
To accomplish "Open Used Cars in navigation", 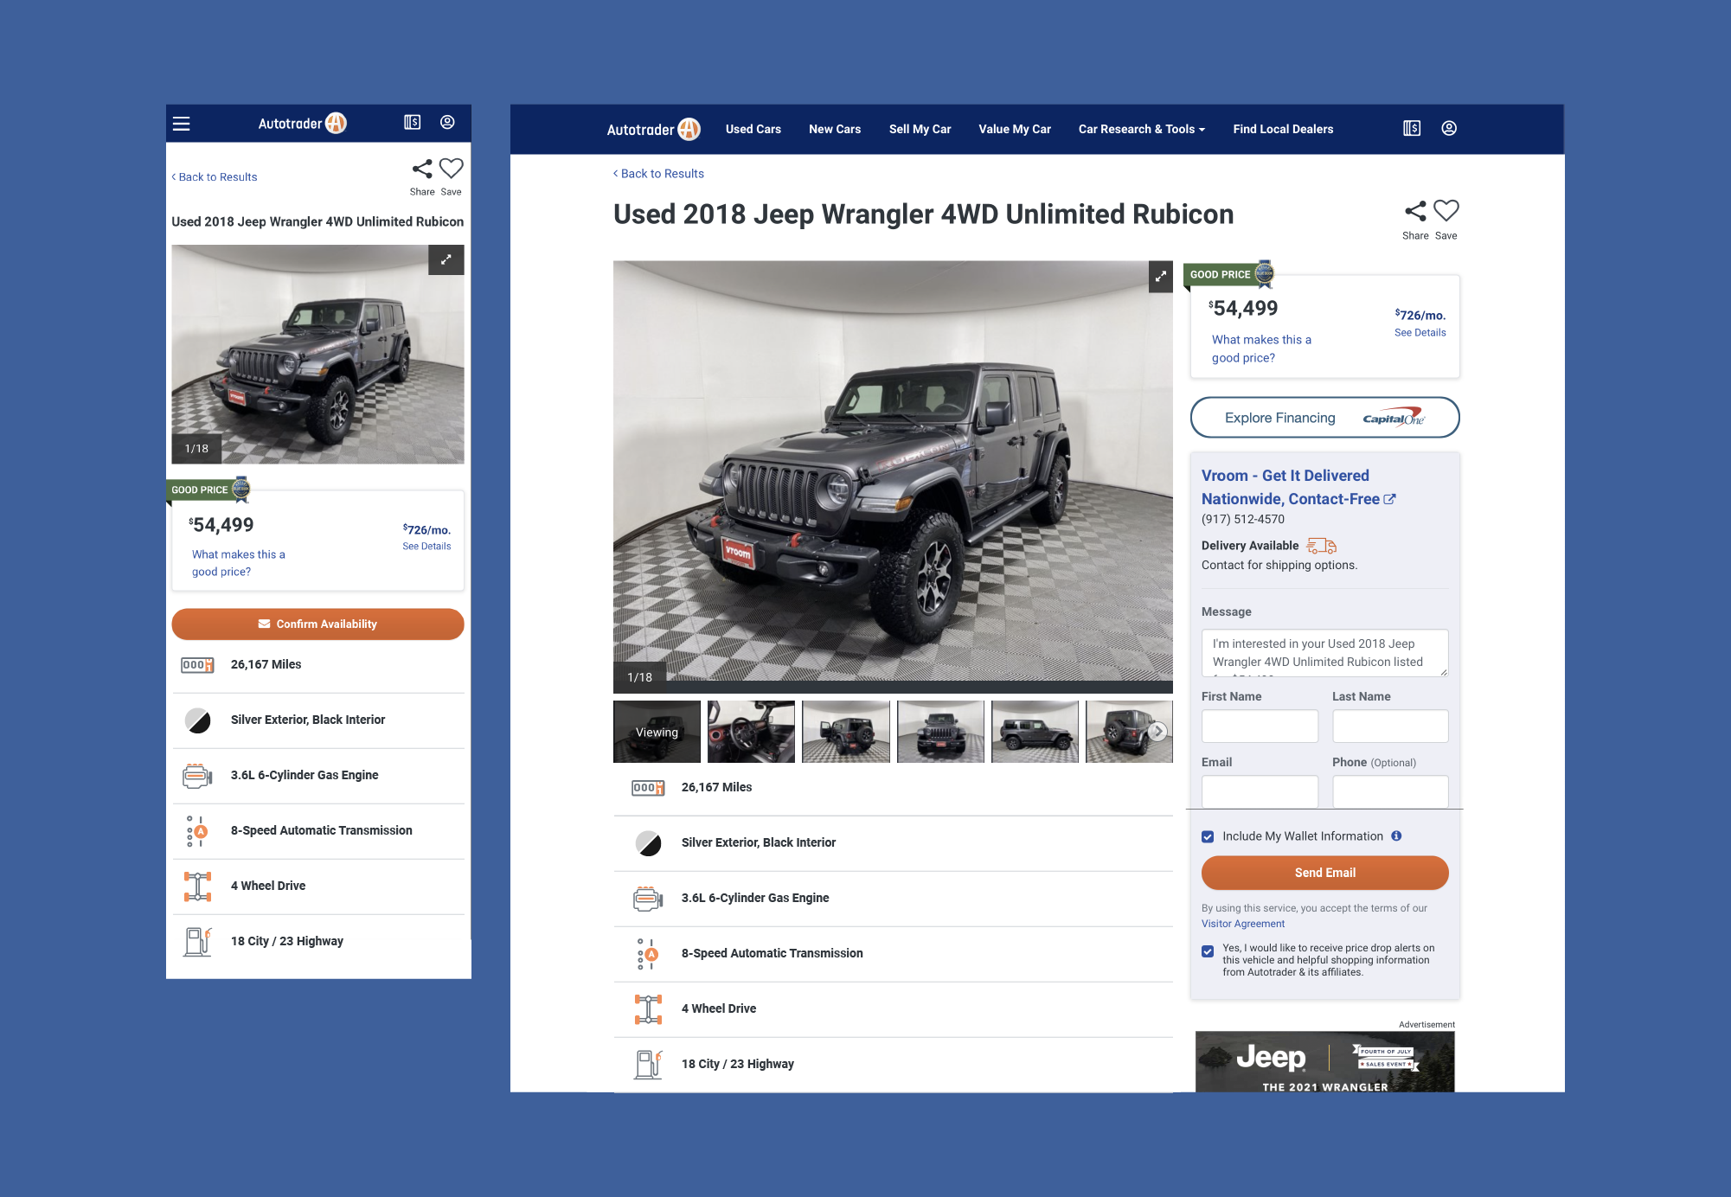I will click(753, 130).
